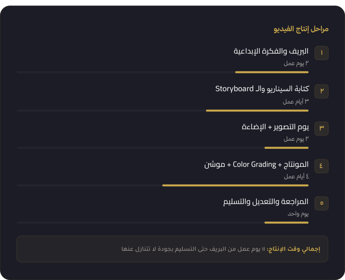Select the يوم التصوير + الإضاءة title
The width and height of the screenshot is (345, 280).
[x=275, y=127]
